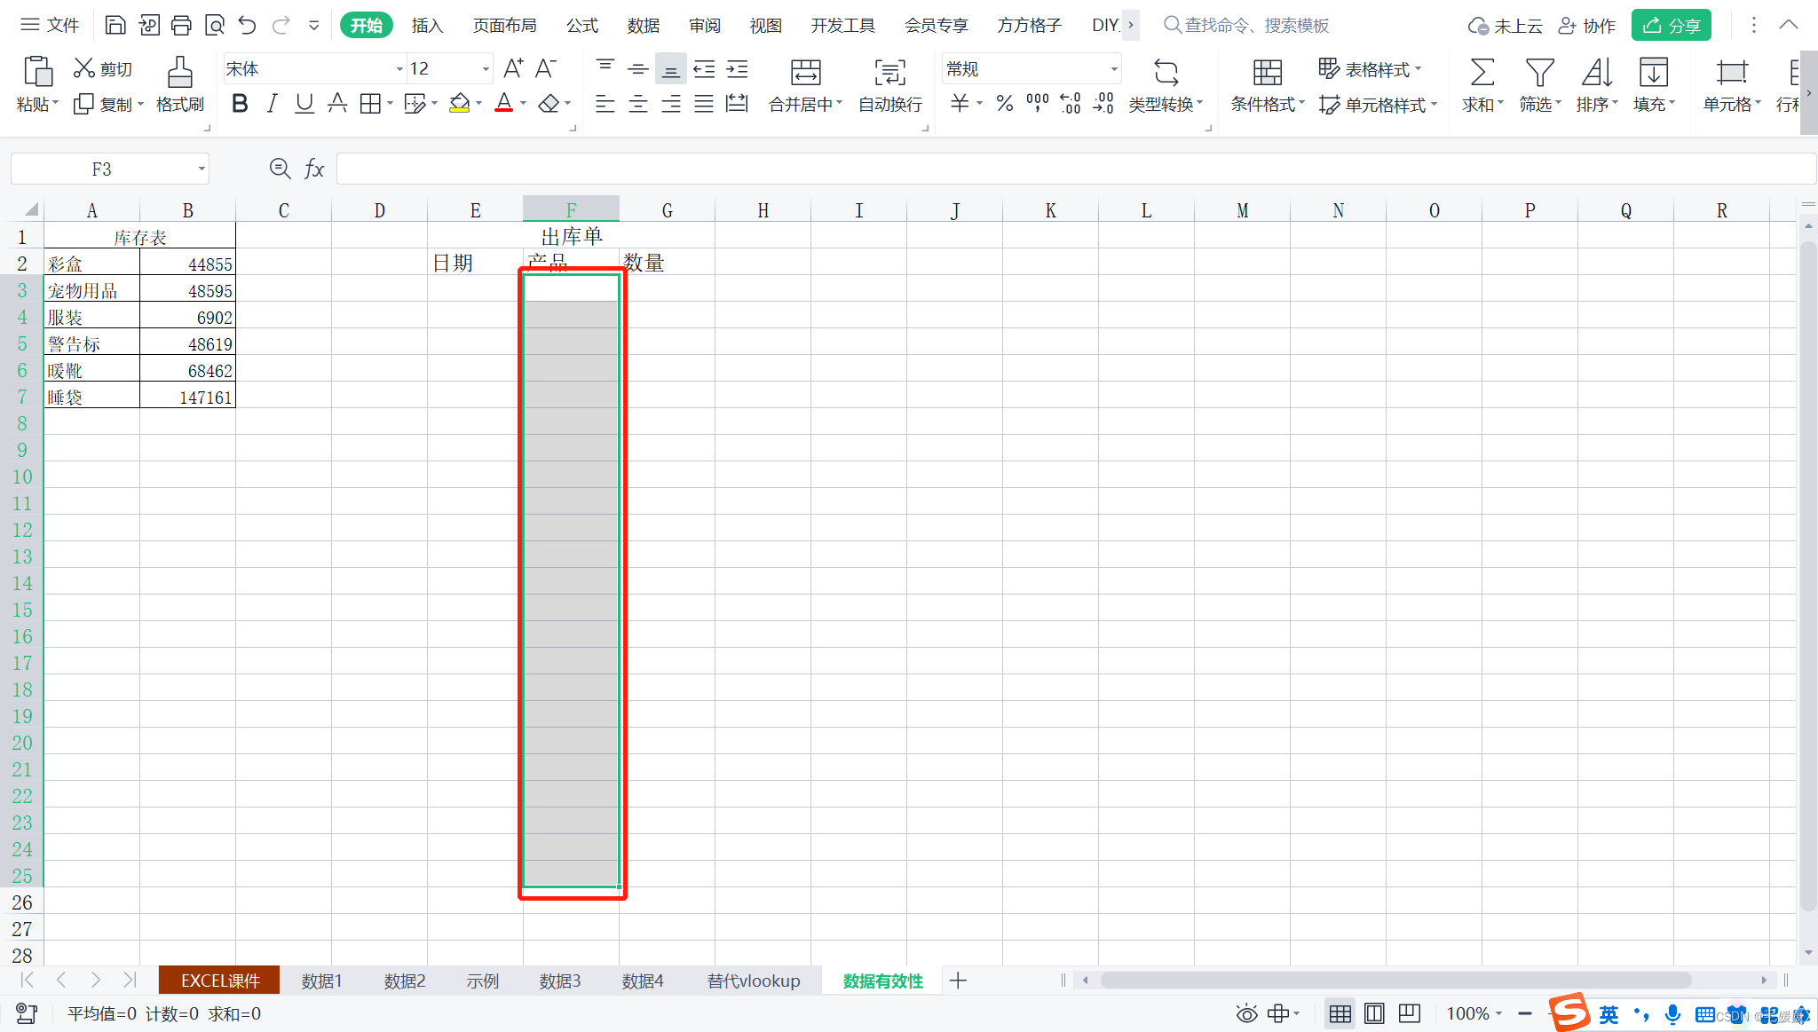
Task: Toggle italic formatting
Action: tap(272, 104)
